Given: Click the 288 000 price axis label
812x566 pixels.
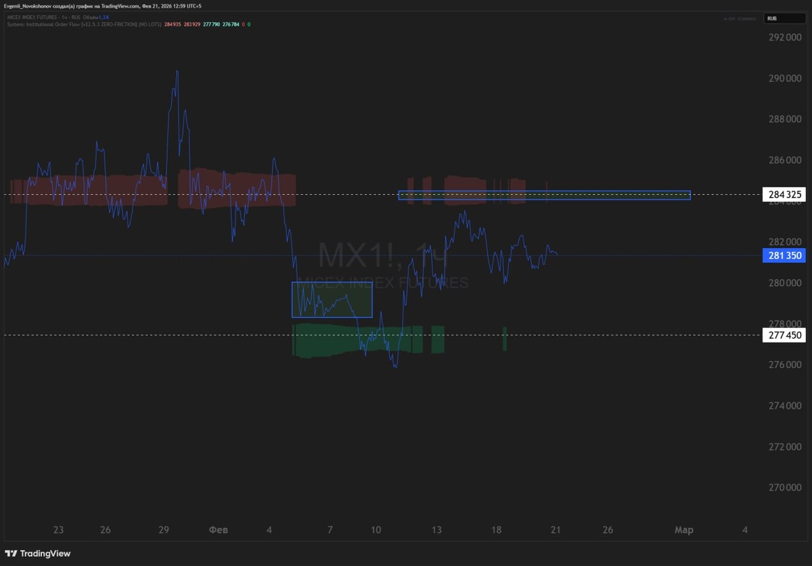Looking at the screenshot, I should click(x=784, y=119).
